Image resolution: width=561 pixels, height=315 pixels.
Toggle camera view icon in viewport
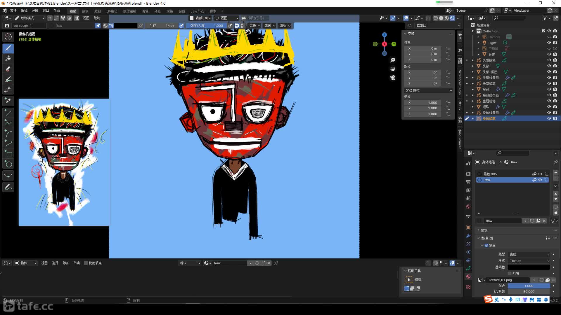click(393, 78)
